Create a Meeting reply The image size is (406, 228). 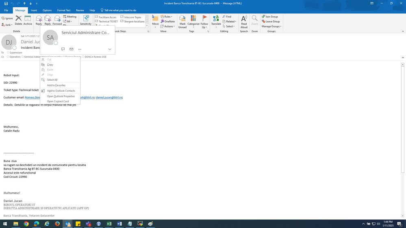(x=69, y=17)
